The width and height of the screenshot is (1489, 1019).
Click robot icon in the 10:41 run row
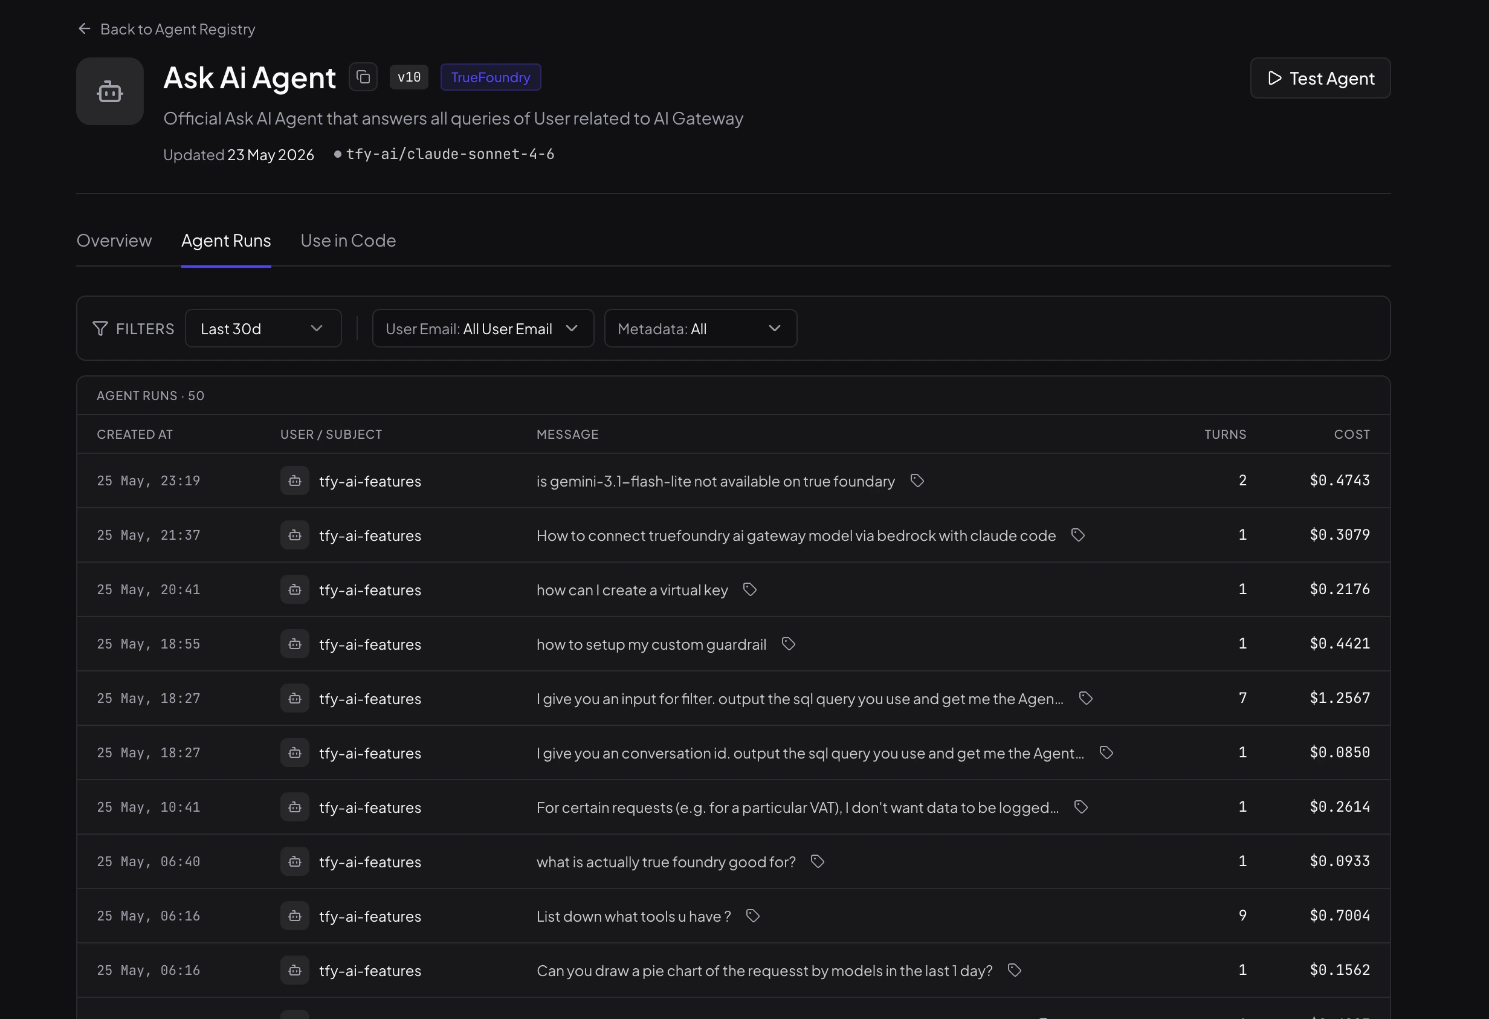pyautogui.click(x=295, y=807)
